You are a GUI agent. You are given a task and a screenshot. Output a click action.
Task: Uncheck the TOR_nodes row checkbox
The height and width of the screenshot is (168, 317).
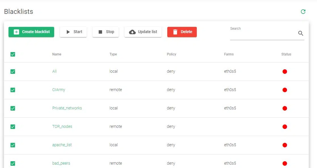point(13,127)
